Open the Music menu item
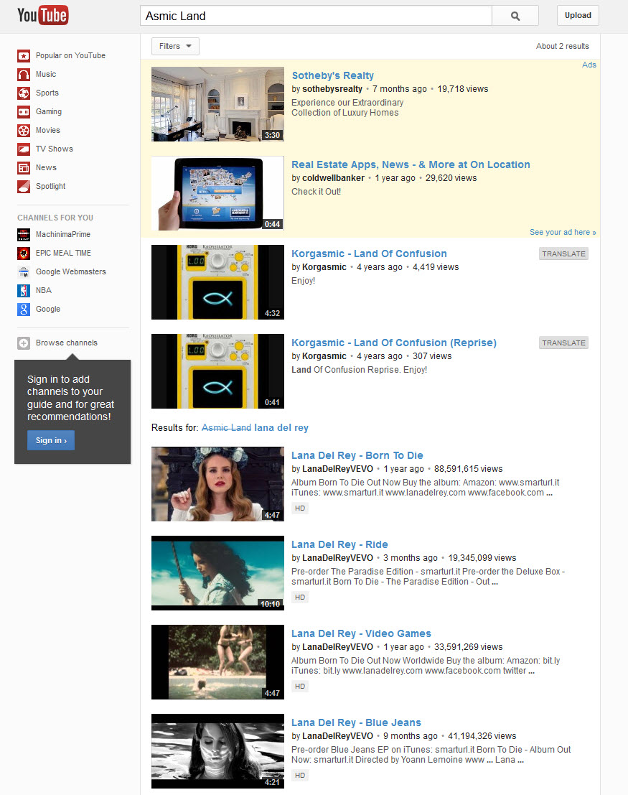628x795 pixels. (46, 74)
